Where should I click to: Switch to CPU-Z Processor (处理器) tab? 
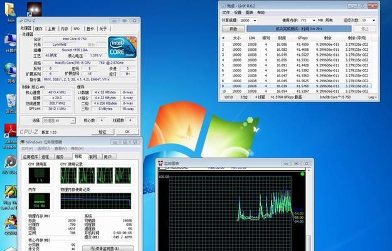[26, 28]
